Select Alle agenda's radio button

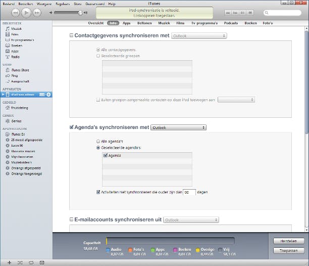point(98,141)
